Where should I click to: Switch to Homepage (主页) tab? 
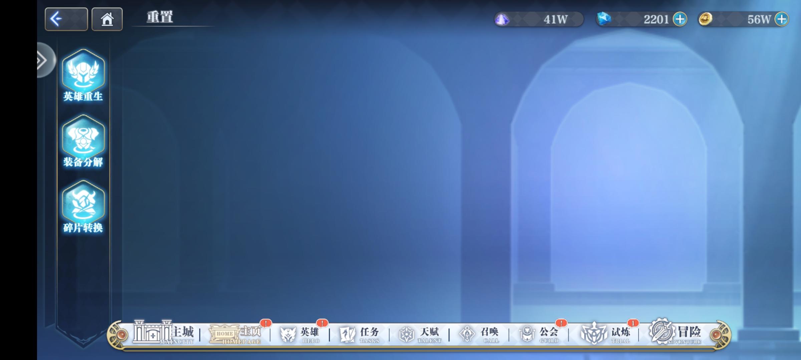pyautogui.click(x=235, y=333)
